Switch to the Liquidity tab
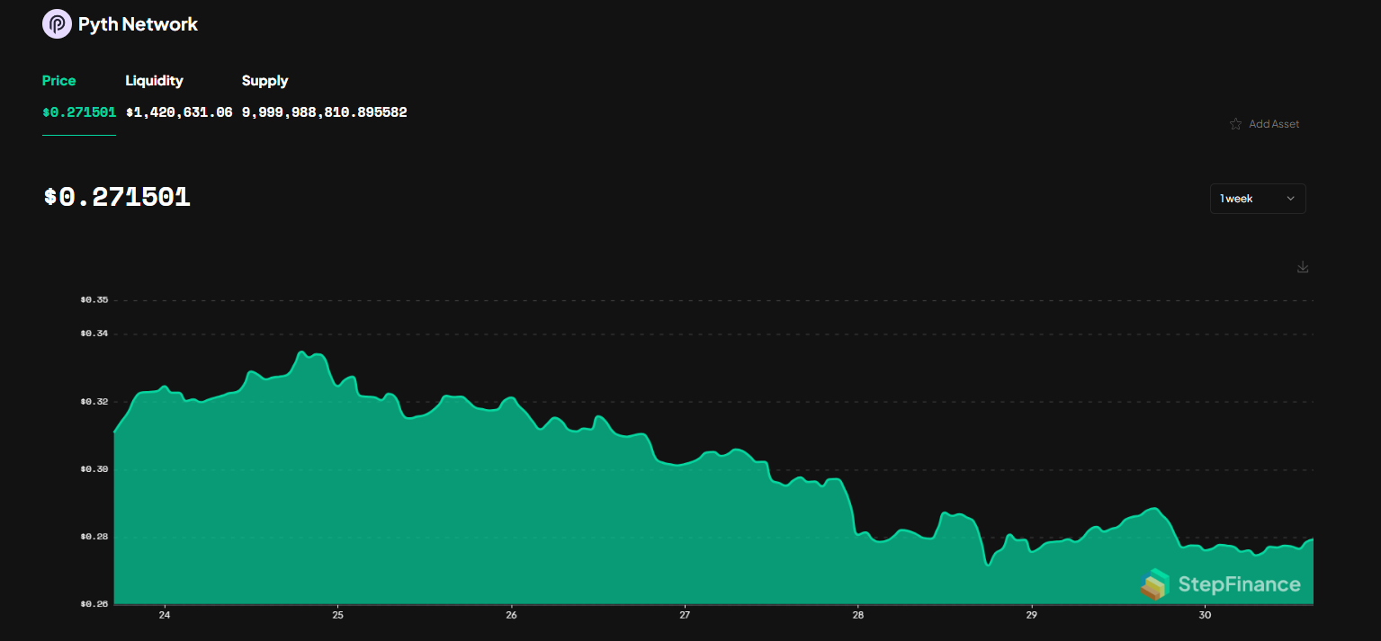 (x=154, y=81)
